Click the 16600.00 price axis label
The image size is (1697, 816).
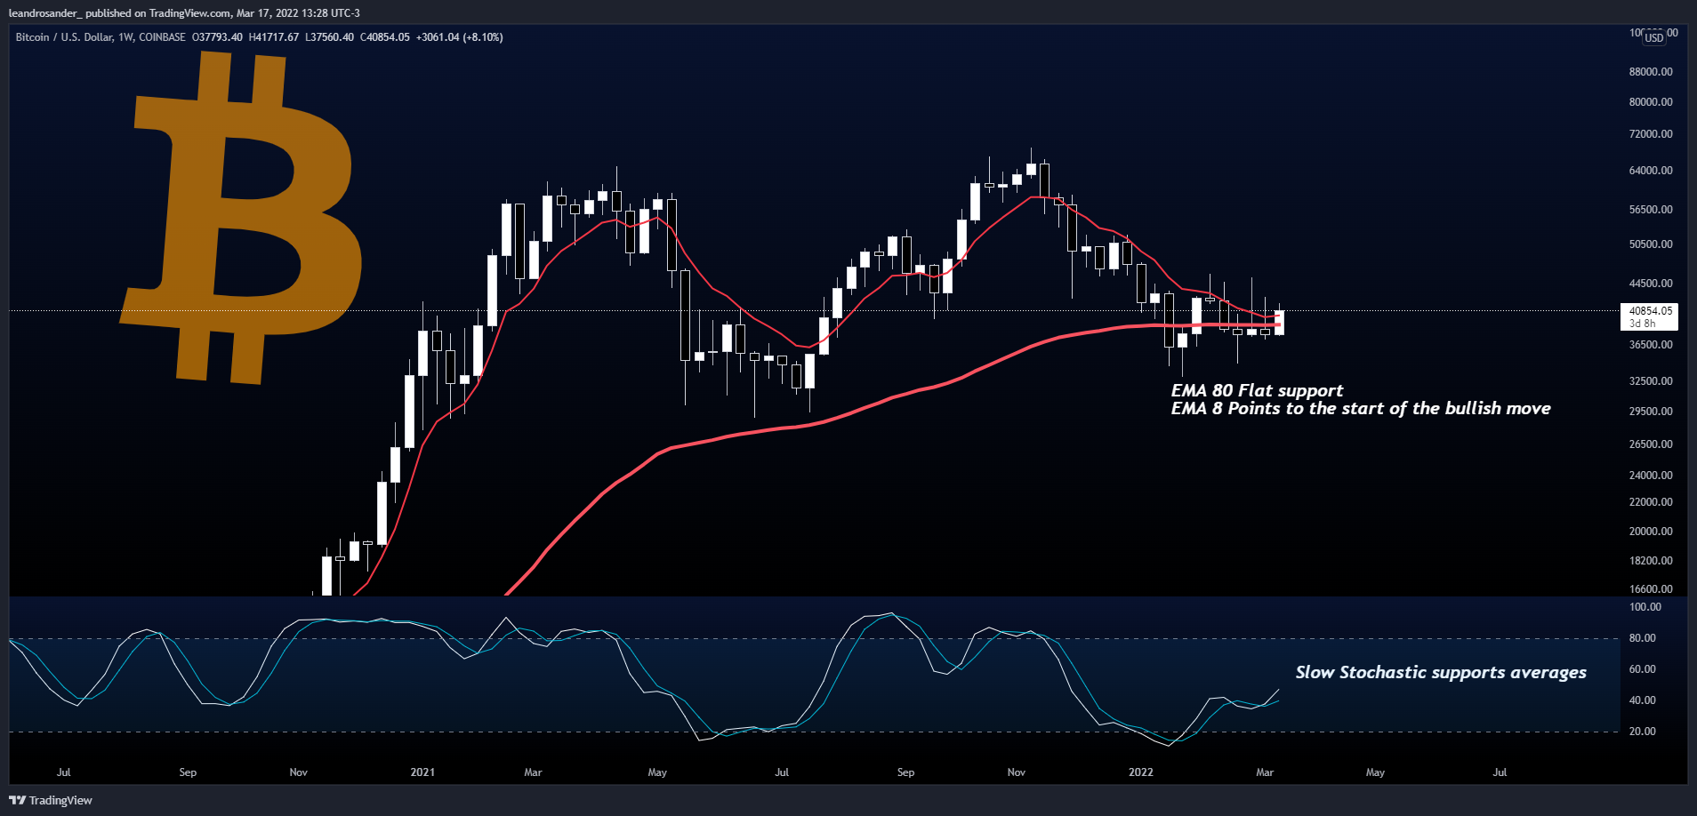click(x=1651, y=589)
